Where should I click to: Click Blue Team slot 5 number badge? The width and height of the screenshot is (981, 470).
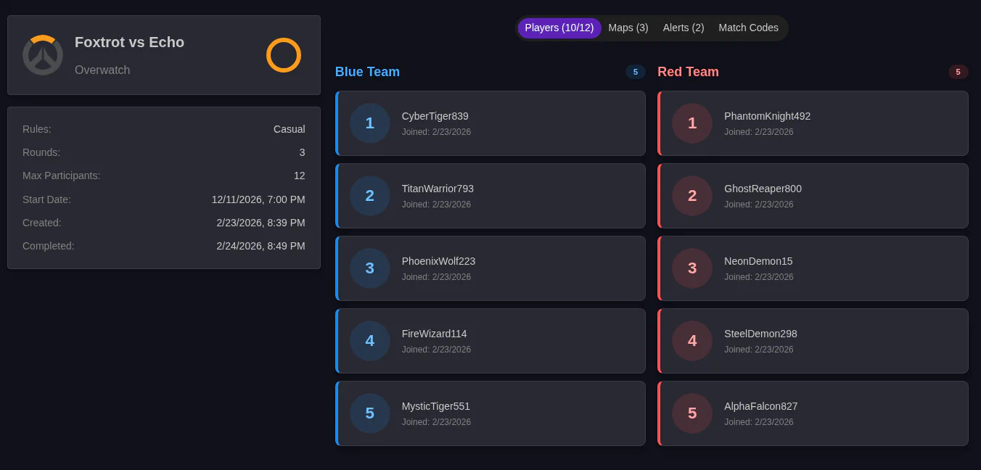tap(370, 413)
